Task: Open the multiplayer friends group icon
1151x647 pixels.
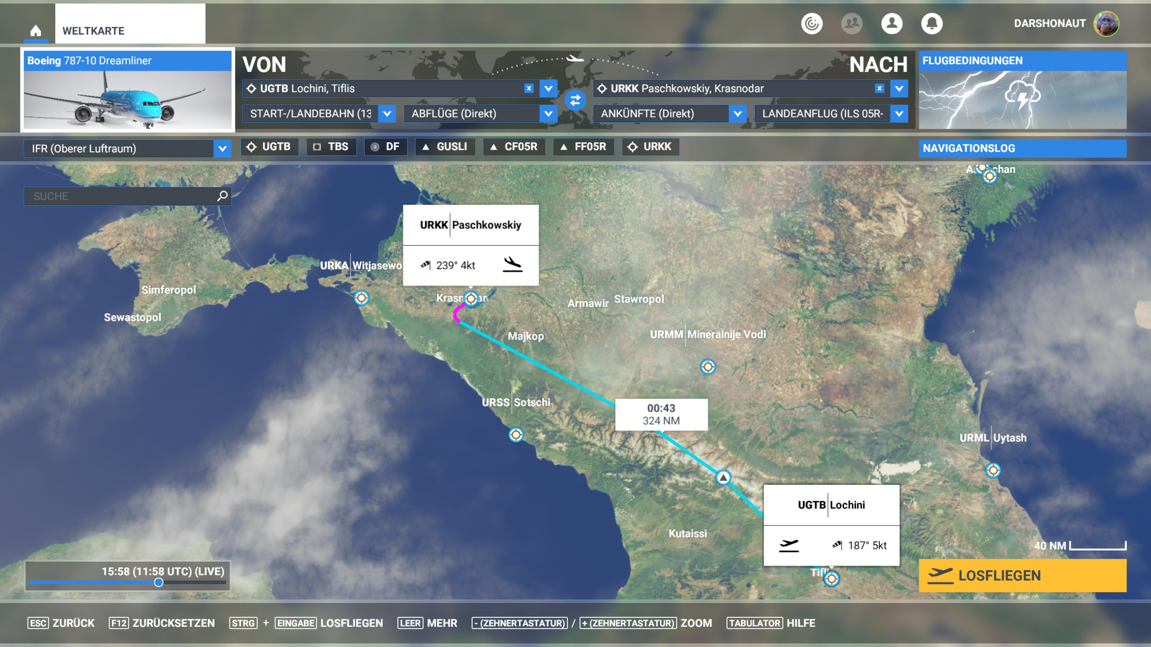Action: click(x=852, y=23)
